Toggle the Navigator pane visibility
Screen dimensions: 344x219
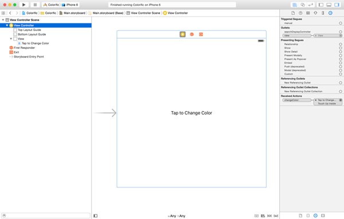click(x=320, y=5)
